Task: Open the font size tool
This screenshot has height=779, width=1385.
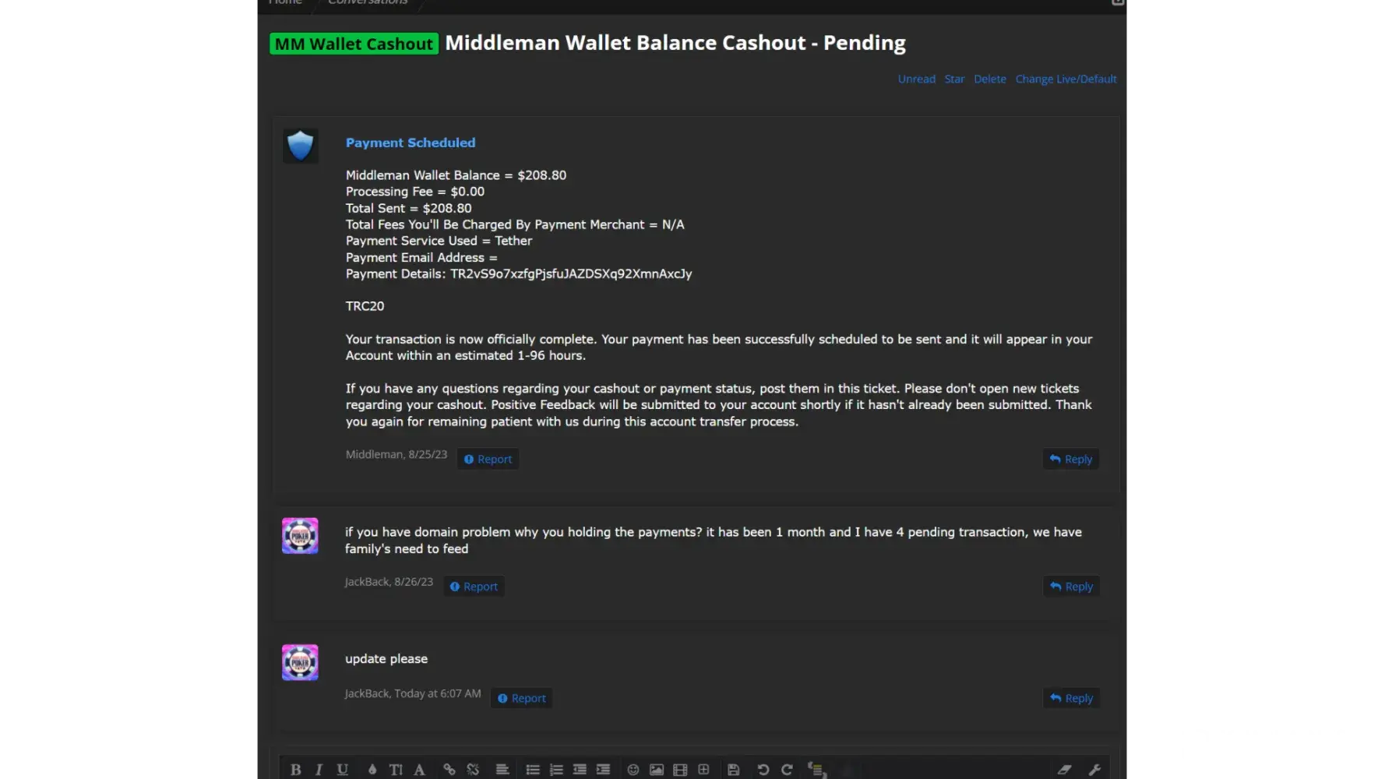Action: [396, 770]
